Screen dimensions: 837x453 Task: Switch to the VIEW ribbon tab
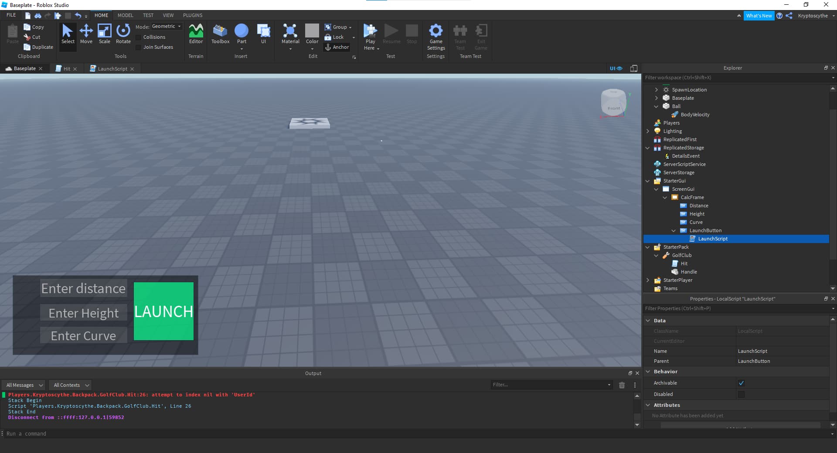[x=168, y=15]
